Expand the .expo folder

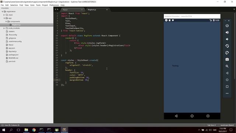point(4,15)
